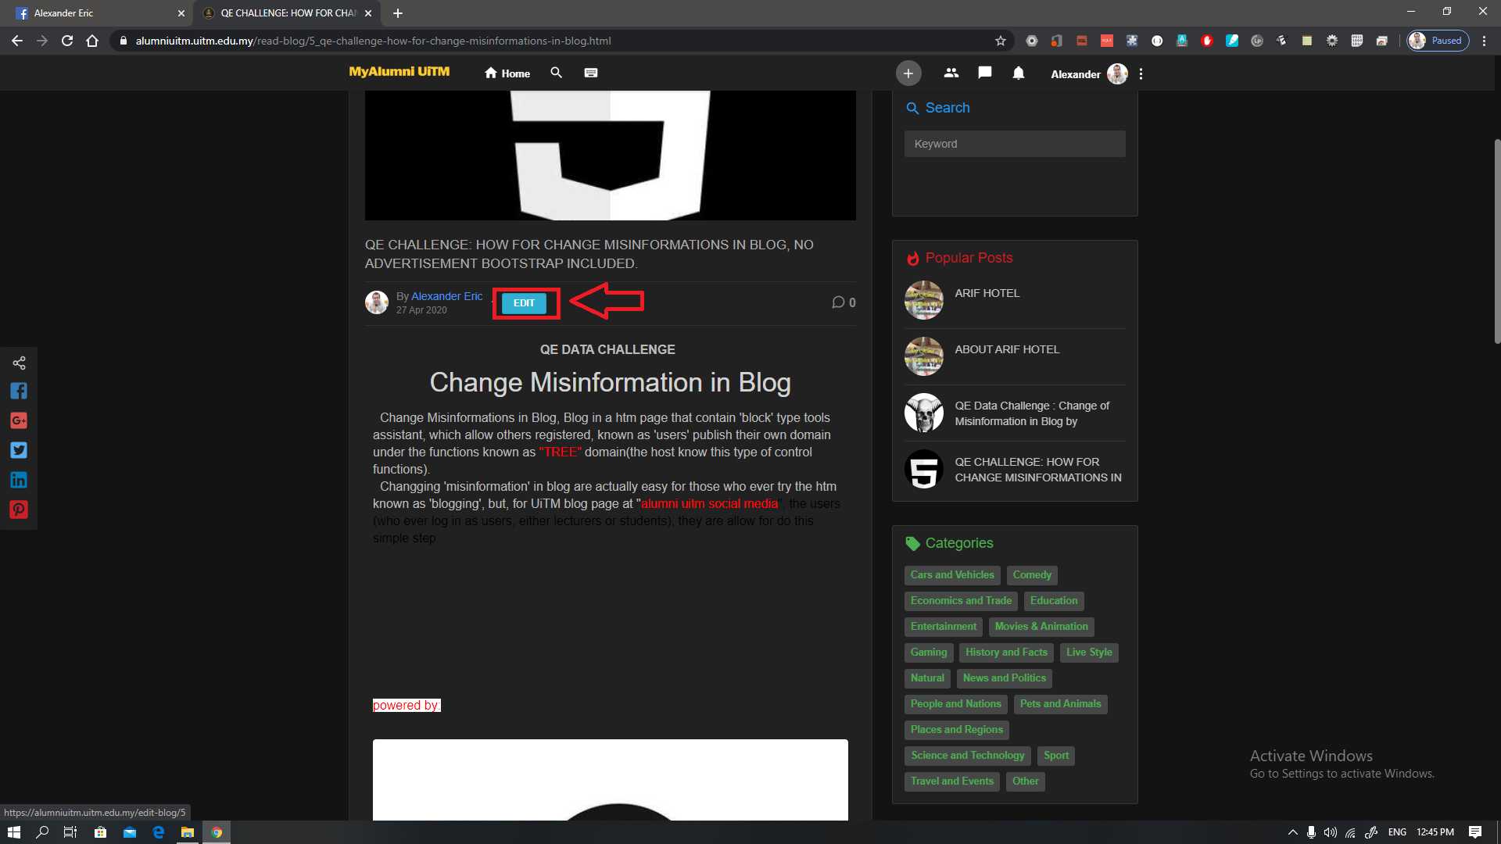This screenshot has width=1501, height=844.
Task: Open the messages chat icon
Action: [985, 73]
